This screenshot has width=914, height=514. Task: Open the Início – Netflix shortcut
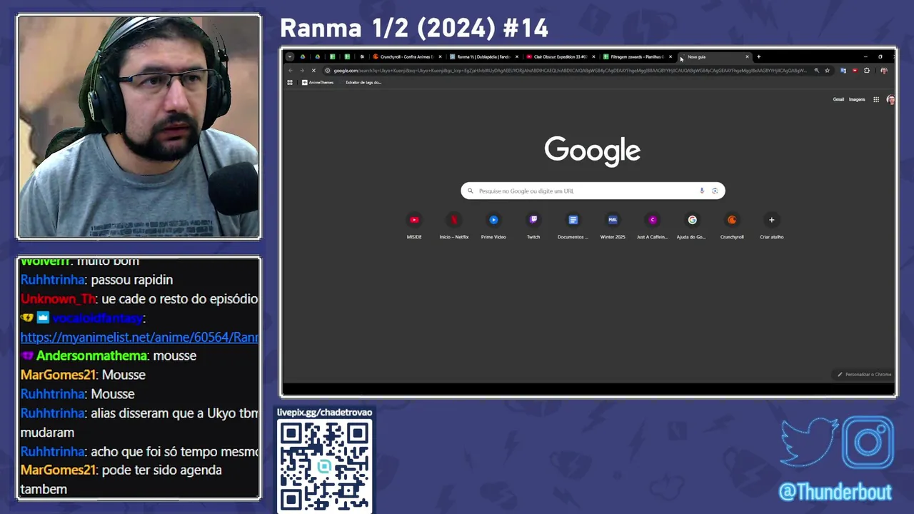[454, 226]
